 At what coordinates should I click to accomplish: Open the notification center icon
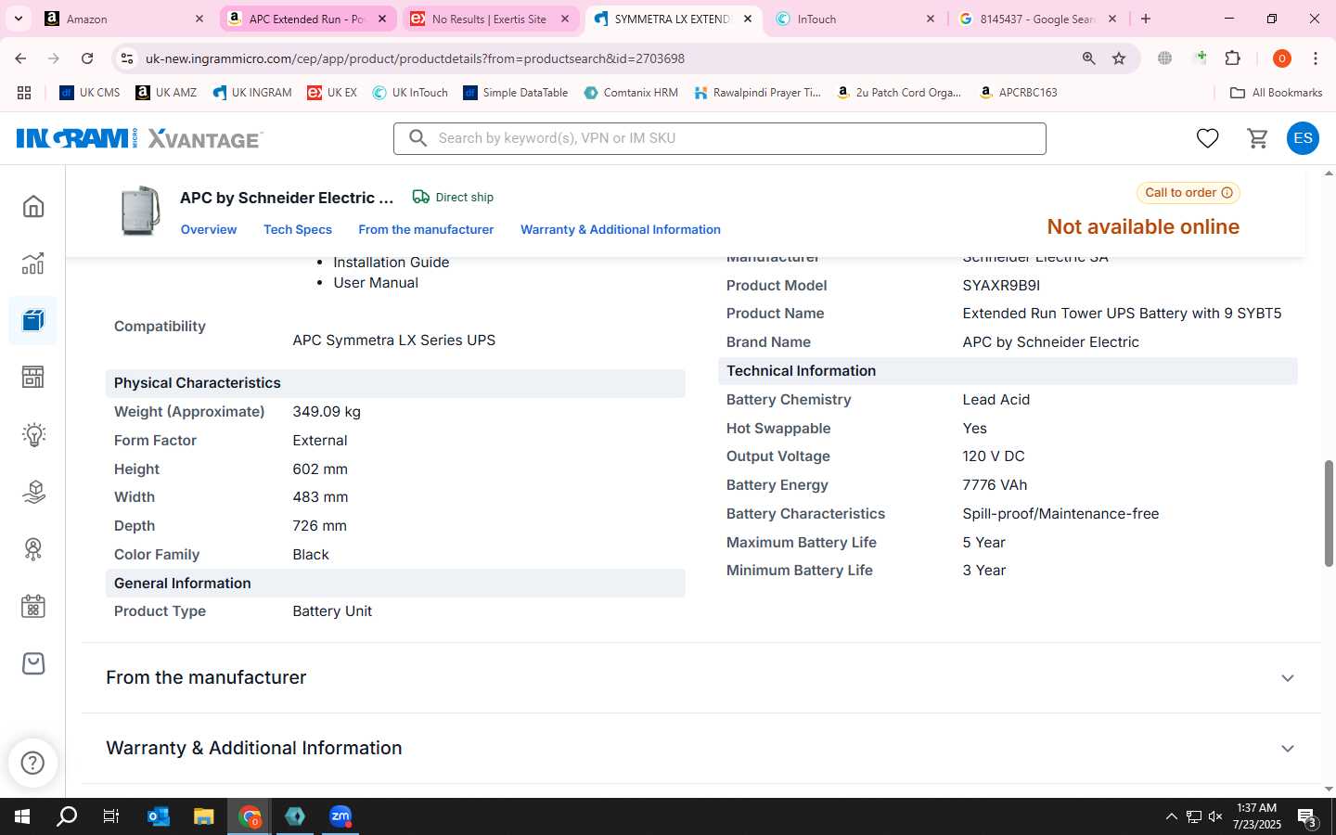pyautogui.click(x=1307, y=817)
